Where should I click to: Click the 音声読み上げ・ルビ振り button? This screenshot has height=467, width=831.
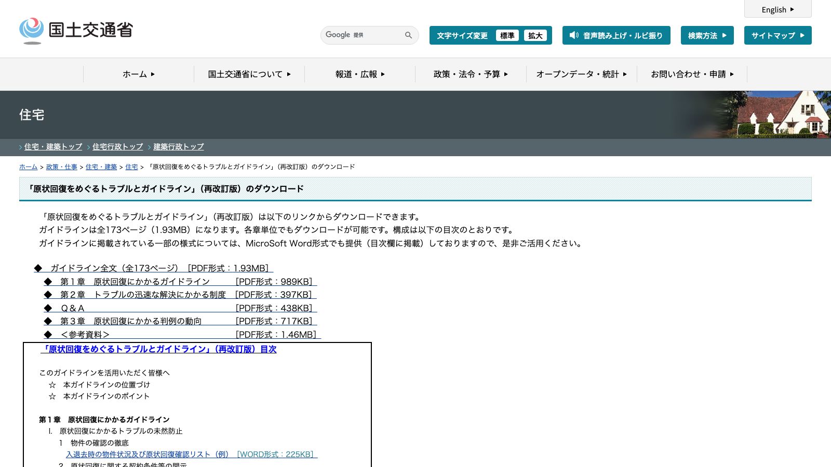(x=616, y=35)
